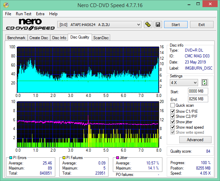Screen dimensions: 220x181
Task: Click the Position value 8255 MB
Action: click(203, 168)
